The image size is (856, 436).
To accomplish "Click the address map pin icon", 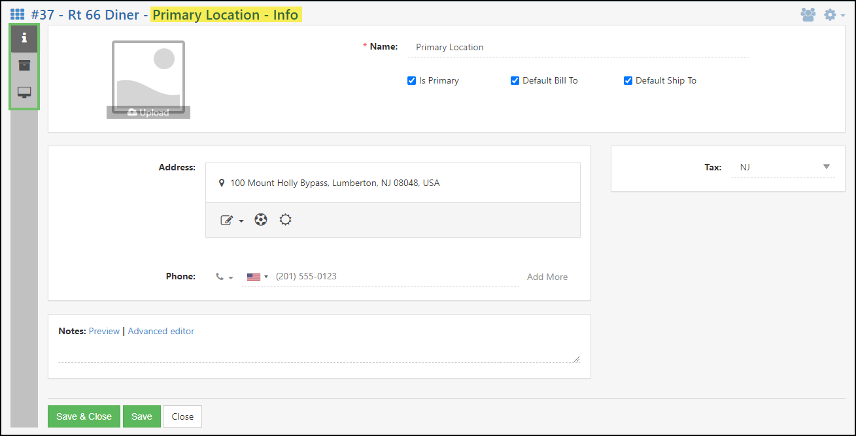I will pos(222,183).
